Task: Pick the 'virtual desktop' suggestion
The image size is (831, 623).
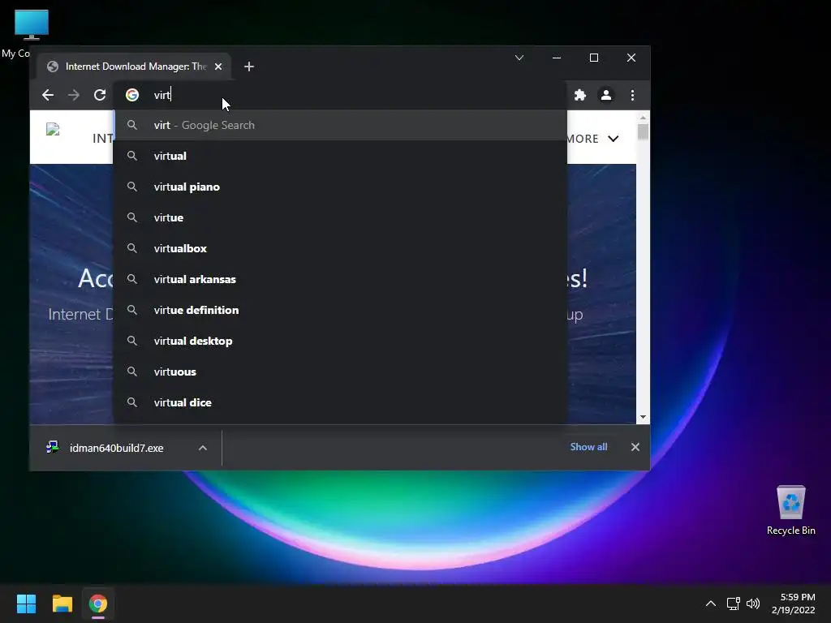Action: 340,341
